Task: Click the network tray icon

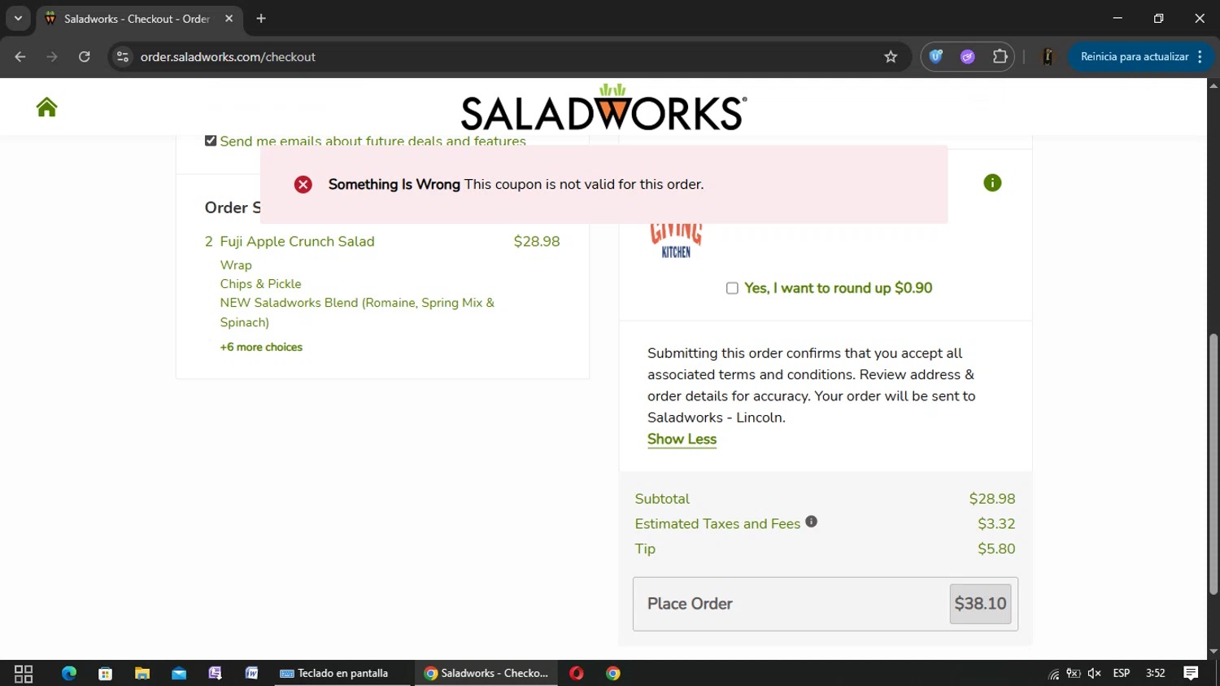Action: 1054,674
